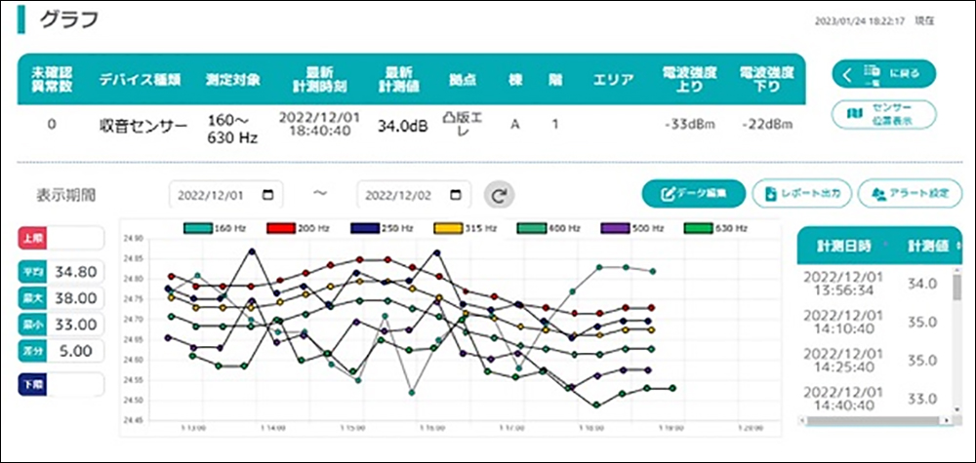Click the refresh icon beside the date range
Image resolution: width=976 pixels, height=463 pixels.
(x=500, y=194)
